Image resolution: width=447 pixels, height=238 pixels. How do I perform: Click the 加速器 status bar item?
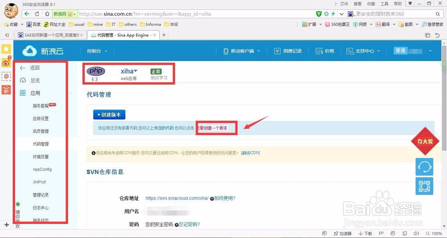point(342,234)
